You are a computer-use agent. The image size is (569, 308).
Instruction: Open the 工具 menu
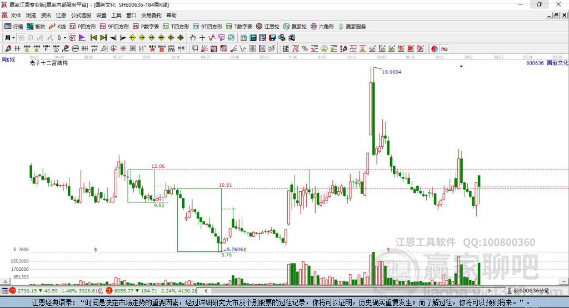116,15
